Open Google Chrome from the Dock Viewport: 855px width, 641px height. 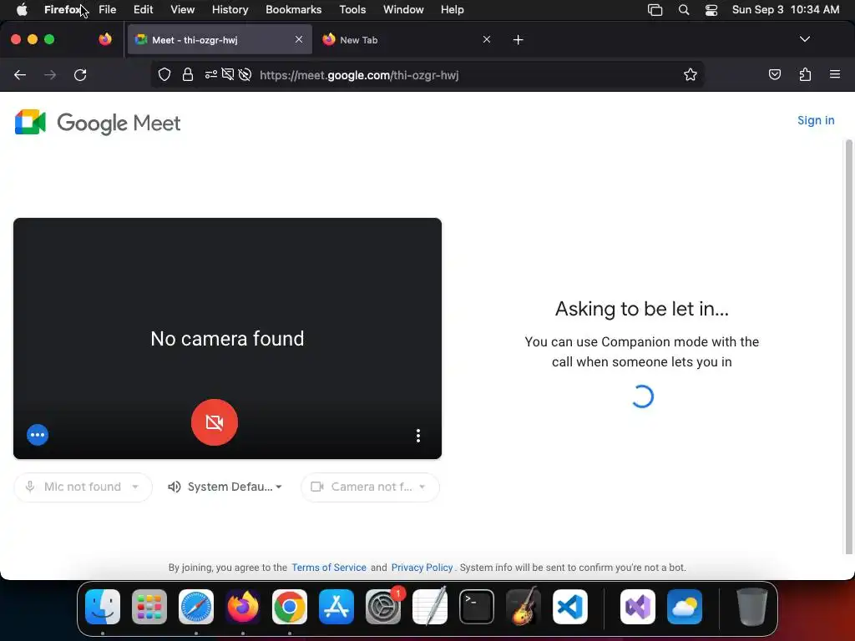(290, 607)
